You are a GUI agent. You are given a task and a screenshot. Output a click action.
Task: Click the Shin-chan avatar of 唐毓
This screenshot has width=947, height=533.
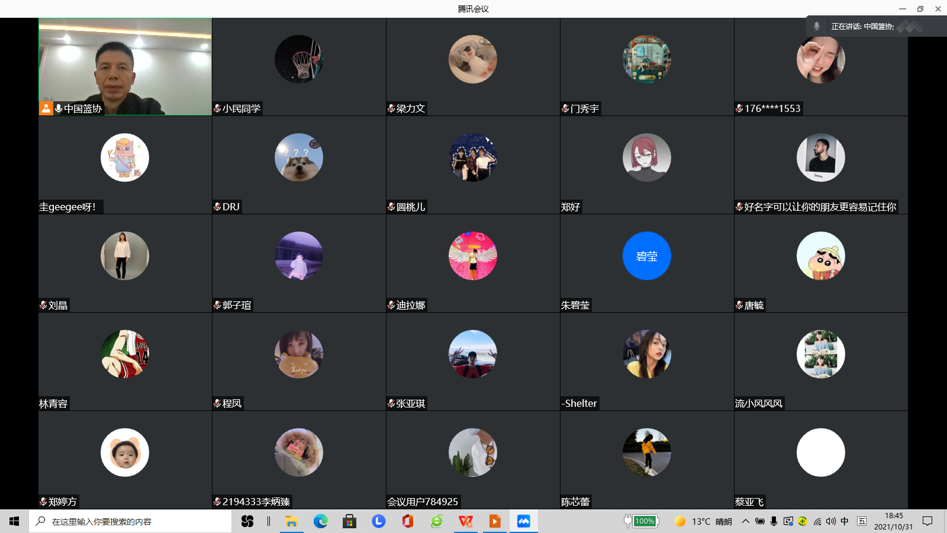[820, 256]
